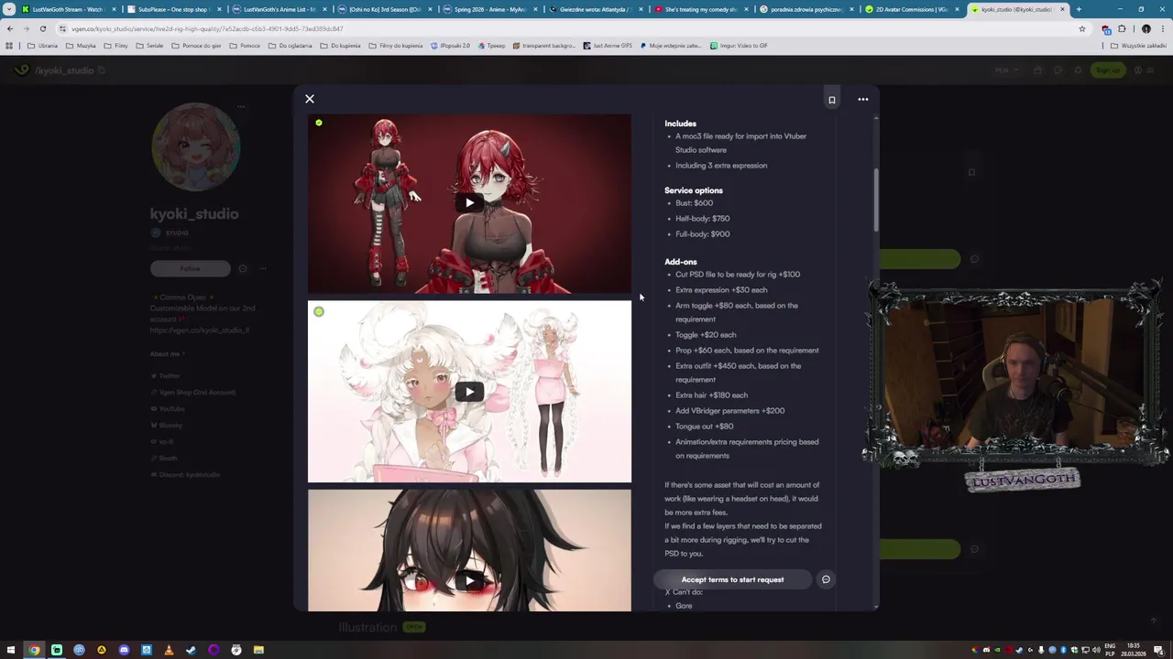Select 'Half-body: $750' option text
The width and height of the screenshot is (1173, 659).
pos(703,219)
